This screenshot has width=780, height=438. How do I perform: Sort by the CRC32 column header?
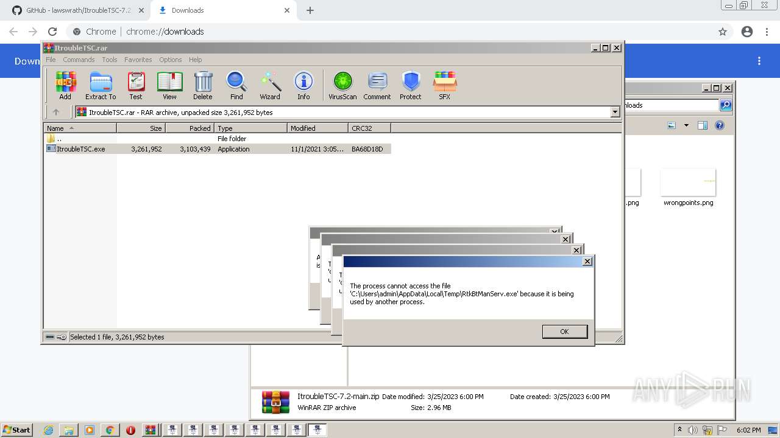369,128
